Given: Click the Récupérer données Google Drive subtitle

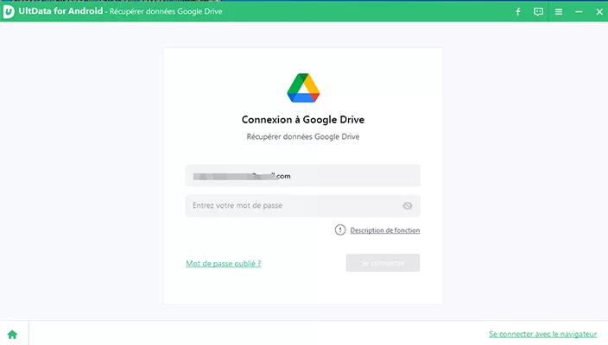Looking at the screenshot, I should pos(303,136).
